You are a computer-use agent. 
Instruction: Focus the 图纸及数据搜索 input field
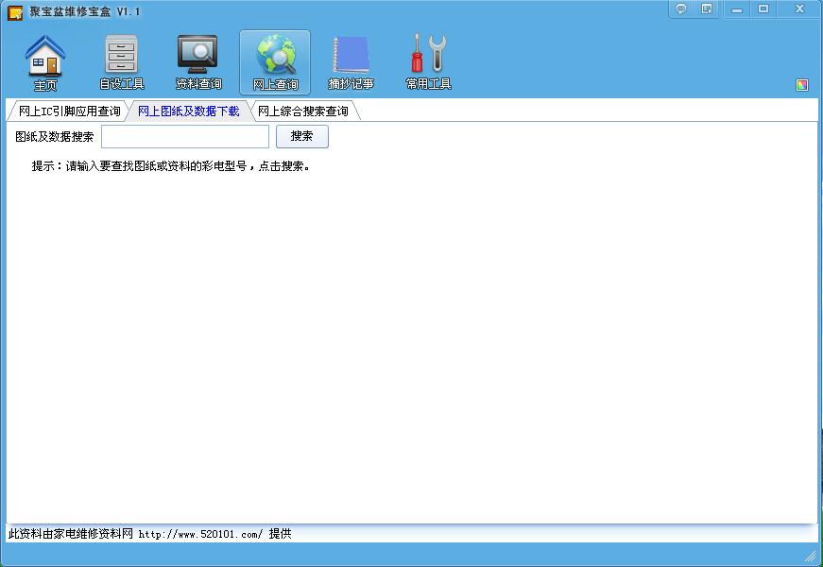[185, 136]
